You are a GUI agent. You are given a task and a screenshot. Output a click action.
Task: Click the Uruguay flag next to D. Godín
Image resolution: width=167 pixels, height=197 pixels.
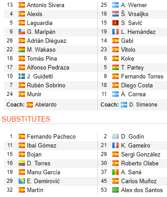pos(115,136)
